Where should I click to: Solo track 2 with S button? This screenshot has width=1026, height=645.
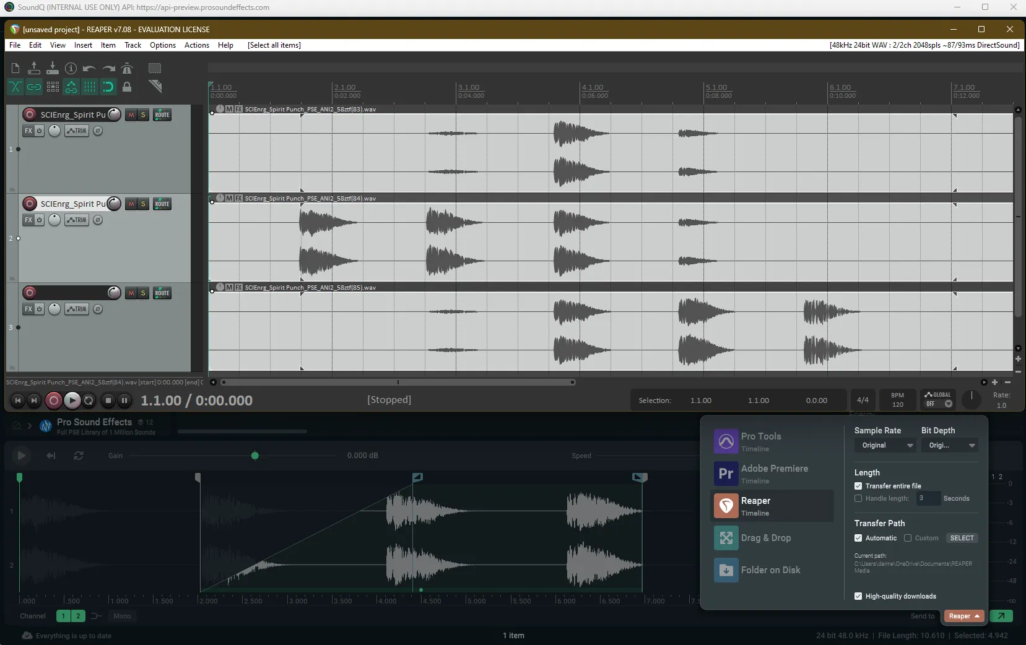coord(143,204)
